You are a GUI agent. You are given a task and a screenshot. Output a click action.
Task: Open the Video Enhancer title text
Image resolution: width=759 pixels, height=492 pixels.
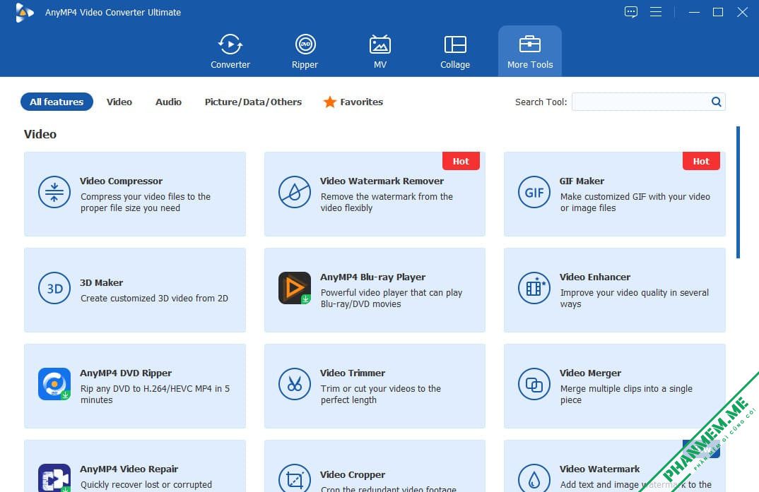coord(595,277)
